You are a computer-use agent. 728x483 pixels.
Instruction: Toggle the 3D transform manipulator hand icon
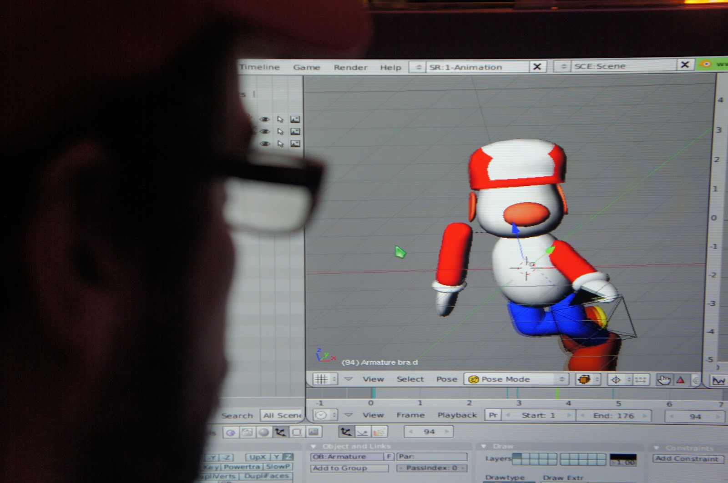664,380
